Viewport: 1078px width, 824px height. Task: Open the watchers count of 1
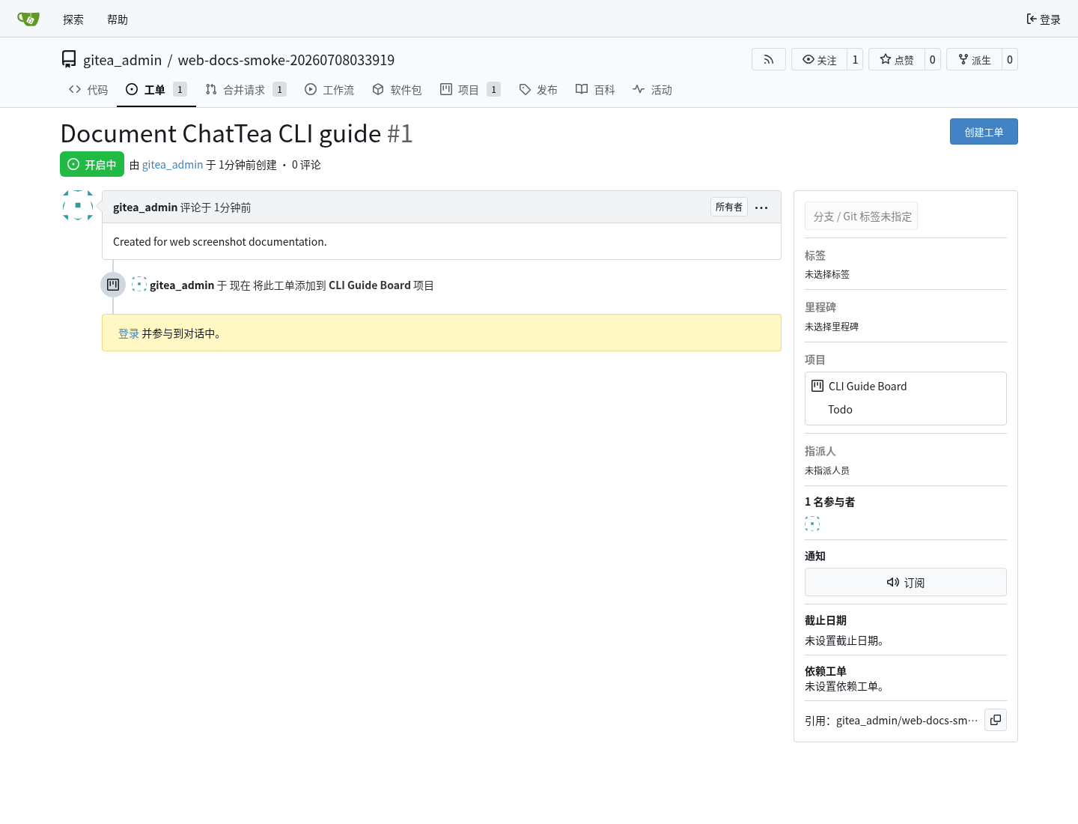click(x=855, y=59)
